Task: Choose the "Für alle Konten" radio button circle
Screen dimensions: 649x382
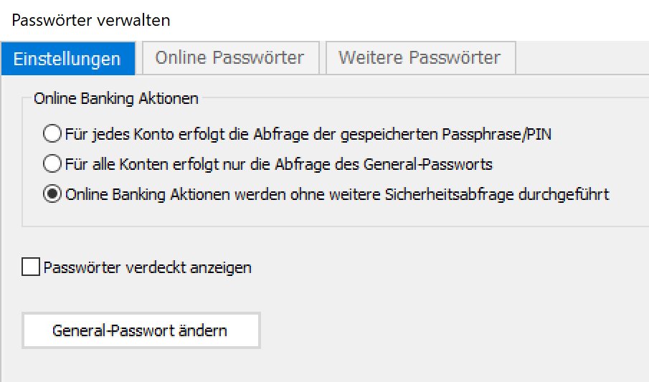Action: coord(52,165)
